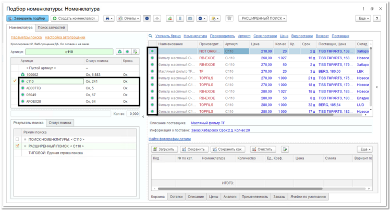Collapse right side with edge arrow
Viewport: 391px width, 211px height.
(x=377, y=87)
